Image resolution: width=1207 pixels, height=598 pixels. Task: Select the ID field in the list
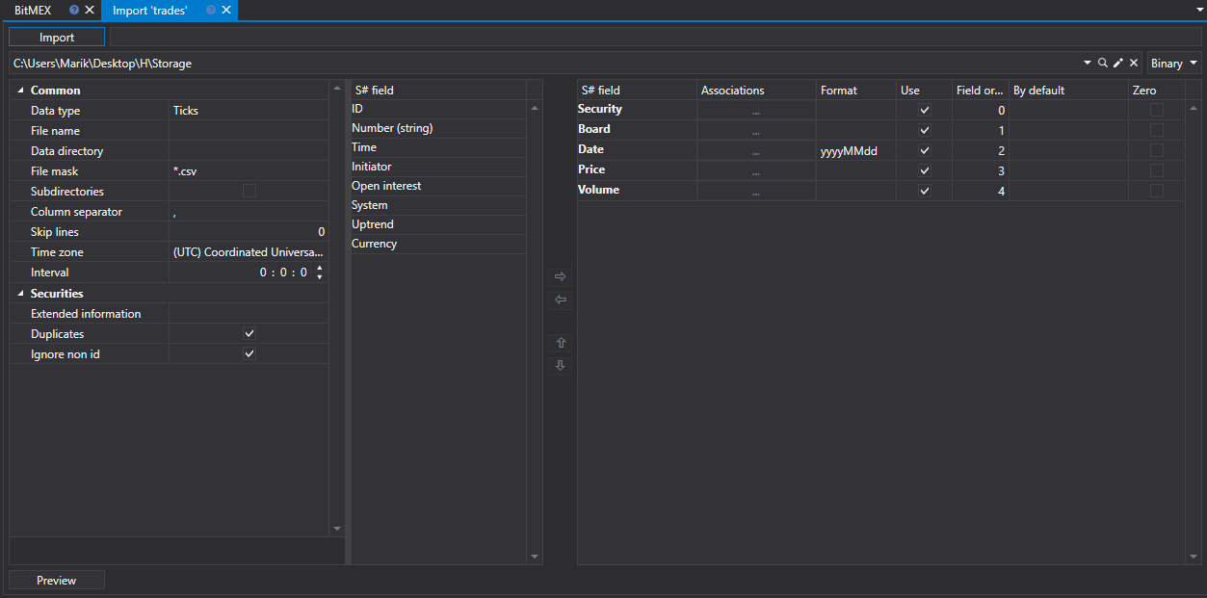(437, 109)
